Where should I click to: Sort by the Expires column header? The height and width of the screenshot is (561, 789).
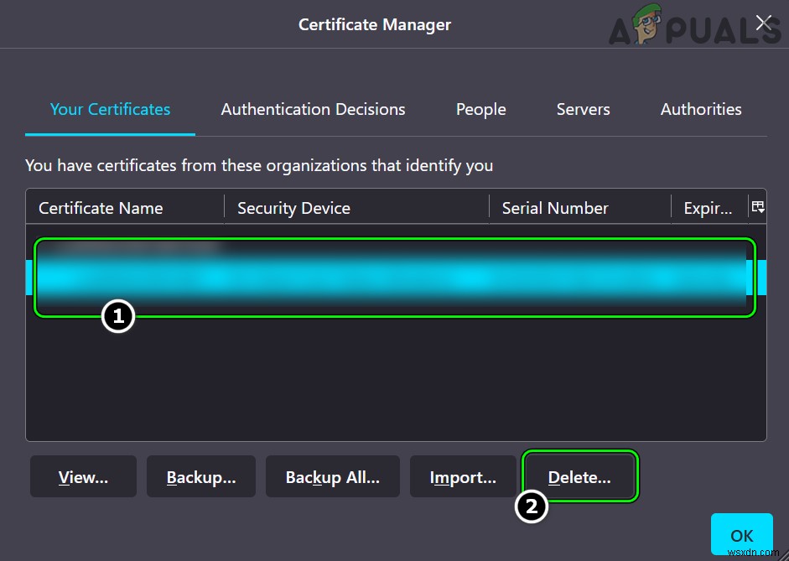coord(707,207)
